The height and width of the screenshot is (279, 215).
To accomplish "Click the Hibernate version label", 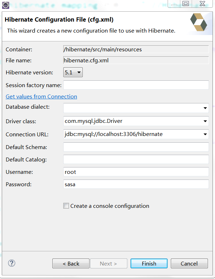I will point(29,73).
